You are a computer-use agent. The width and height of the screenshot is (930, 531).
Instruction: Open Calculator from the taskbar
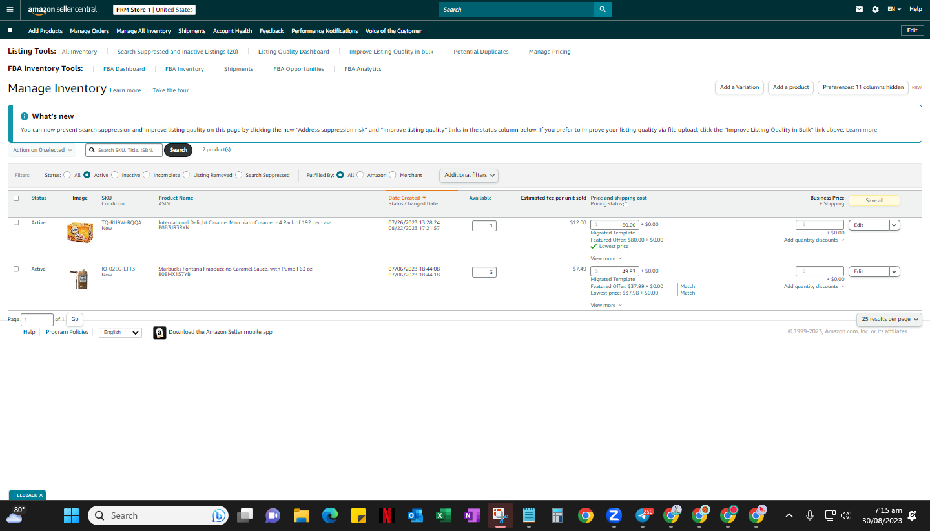[557, 515]
